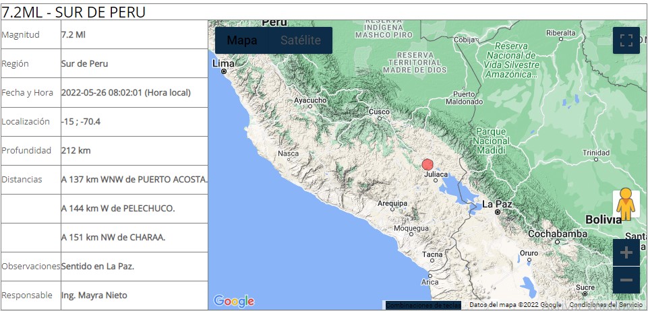Click the Magnitud value 7.2 Ml
This screenshot has width=648, height=311.
(73, 34)
